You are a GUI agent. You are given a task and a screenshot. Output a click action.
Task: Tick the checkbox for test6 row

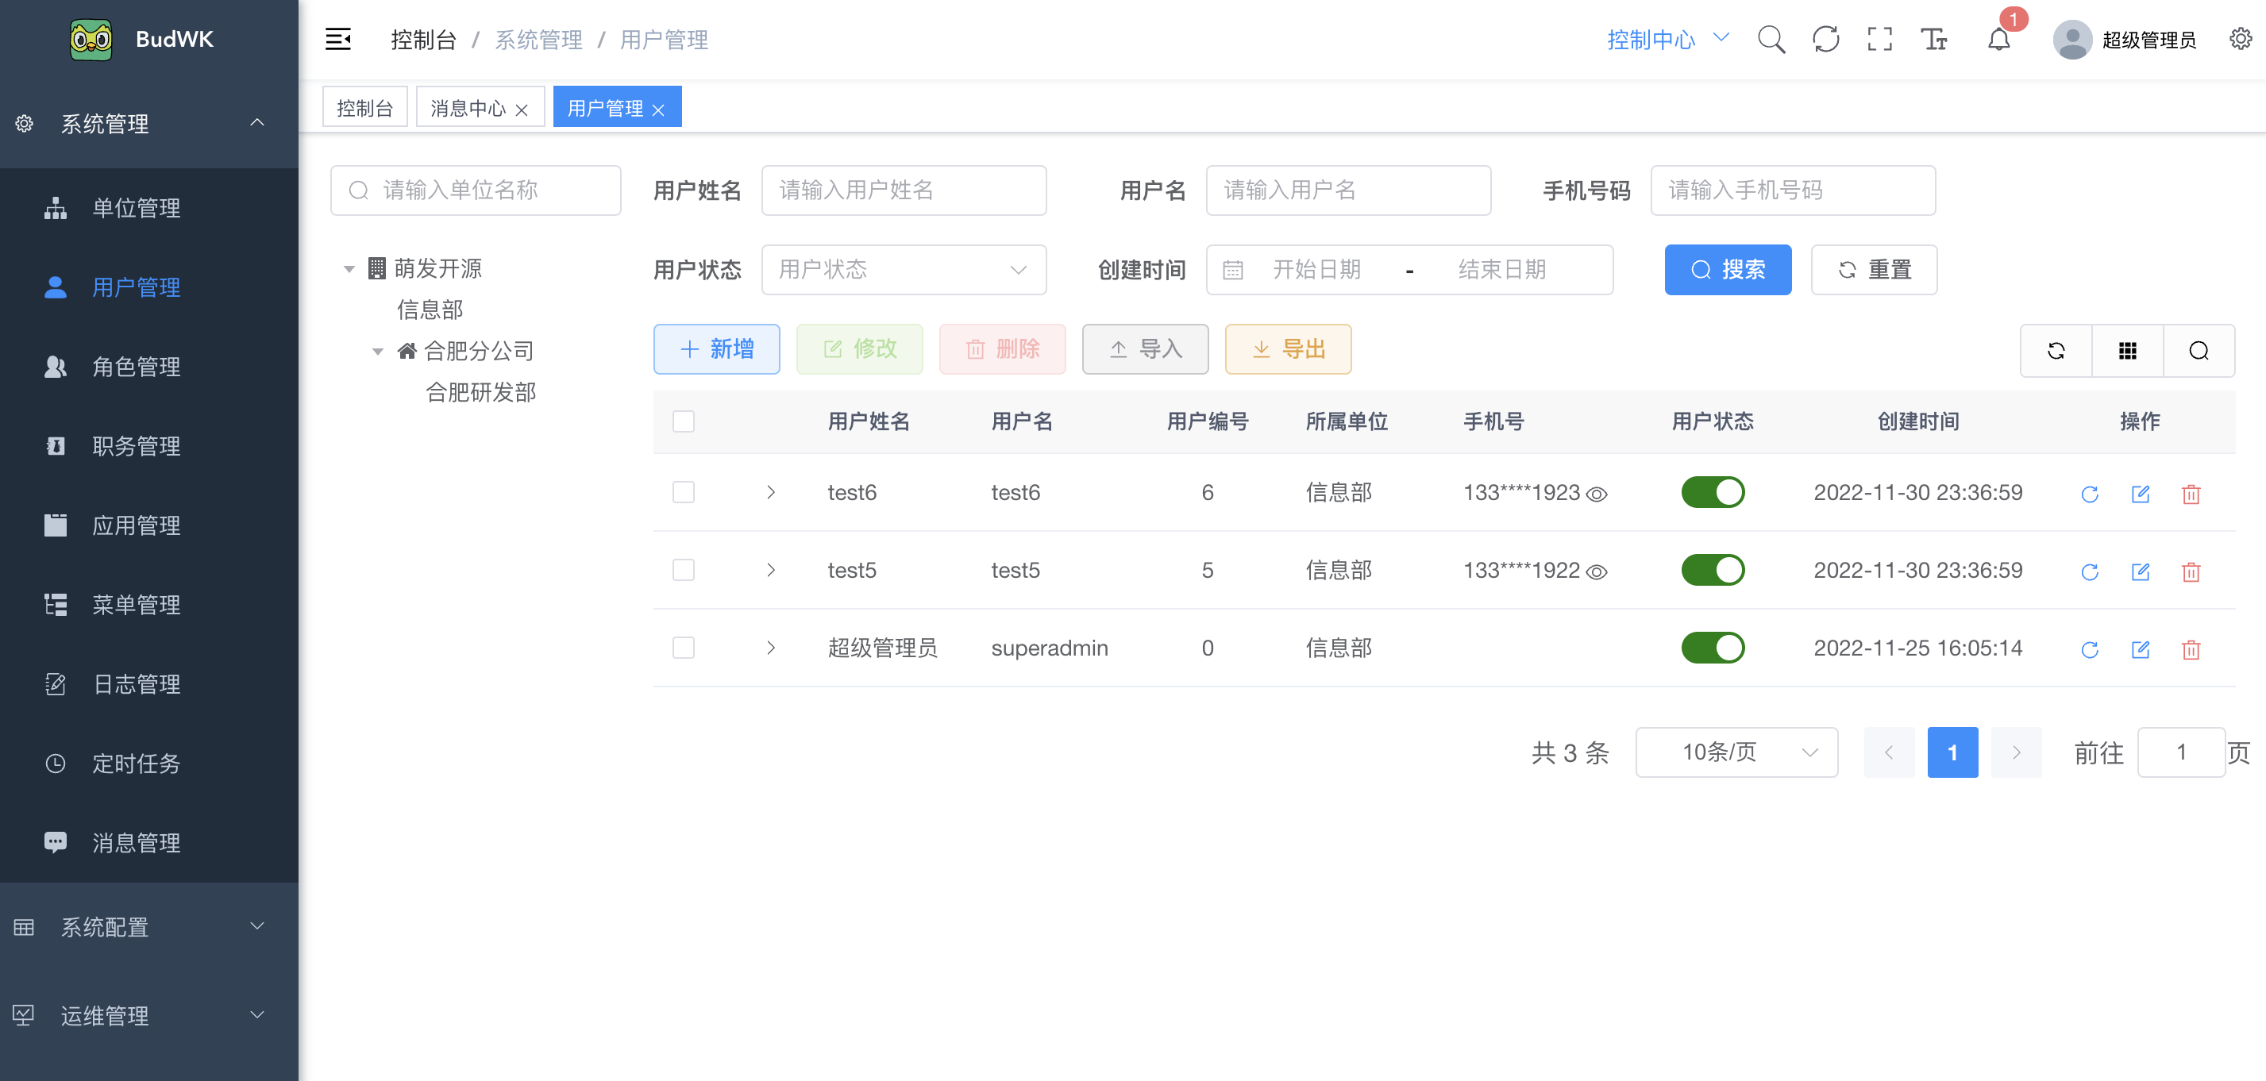tap(684, 491)
